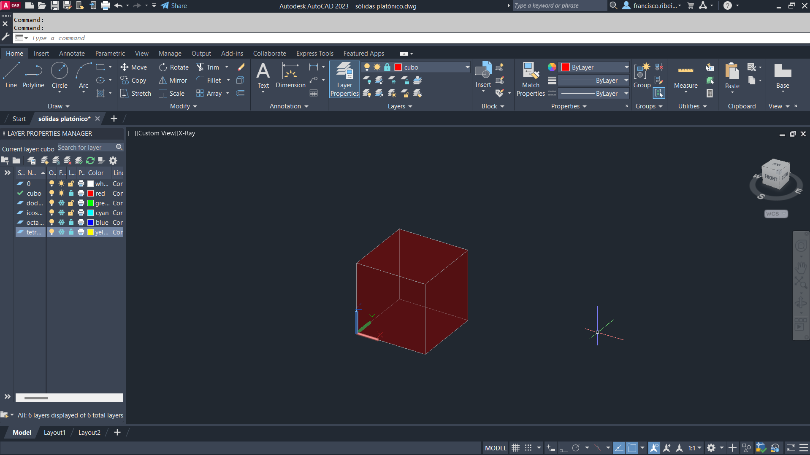Viewport: 810px width, 455px height.
Task: Switch to the Layout1 tab
Action: coord(54,433)
